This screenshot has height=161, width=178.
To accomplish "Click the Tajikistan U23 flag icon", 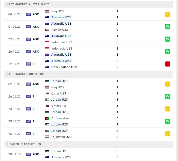I will coord(47,137).
